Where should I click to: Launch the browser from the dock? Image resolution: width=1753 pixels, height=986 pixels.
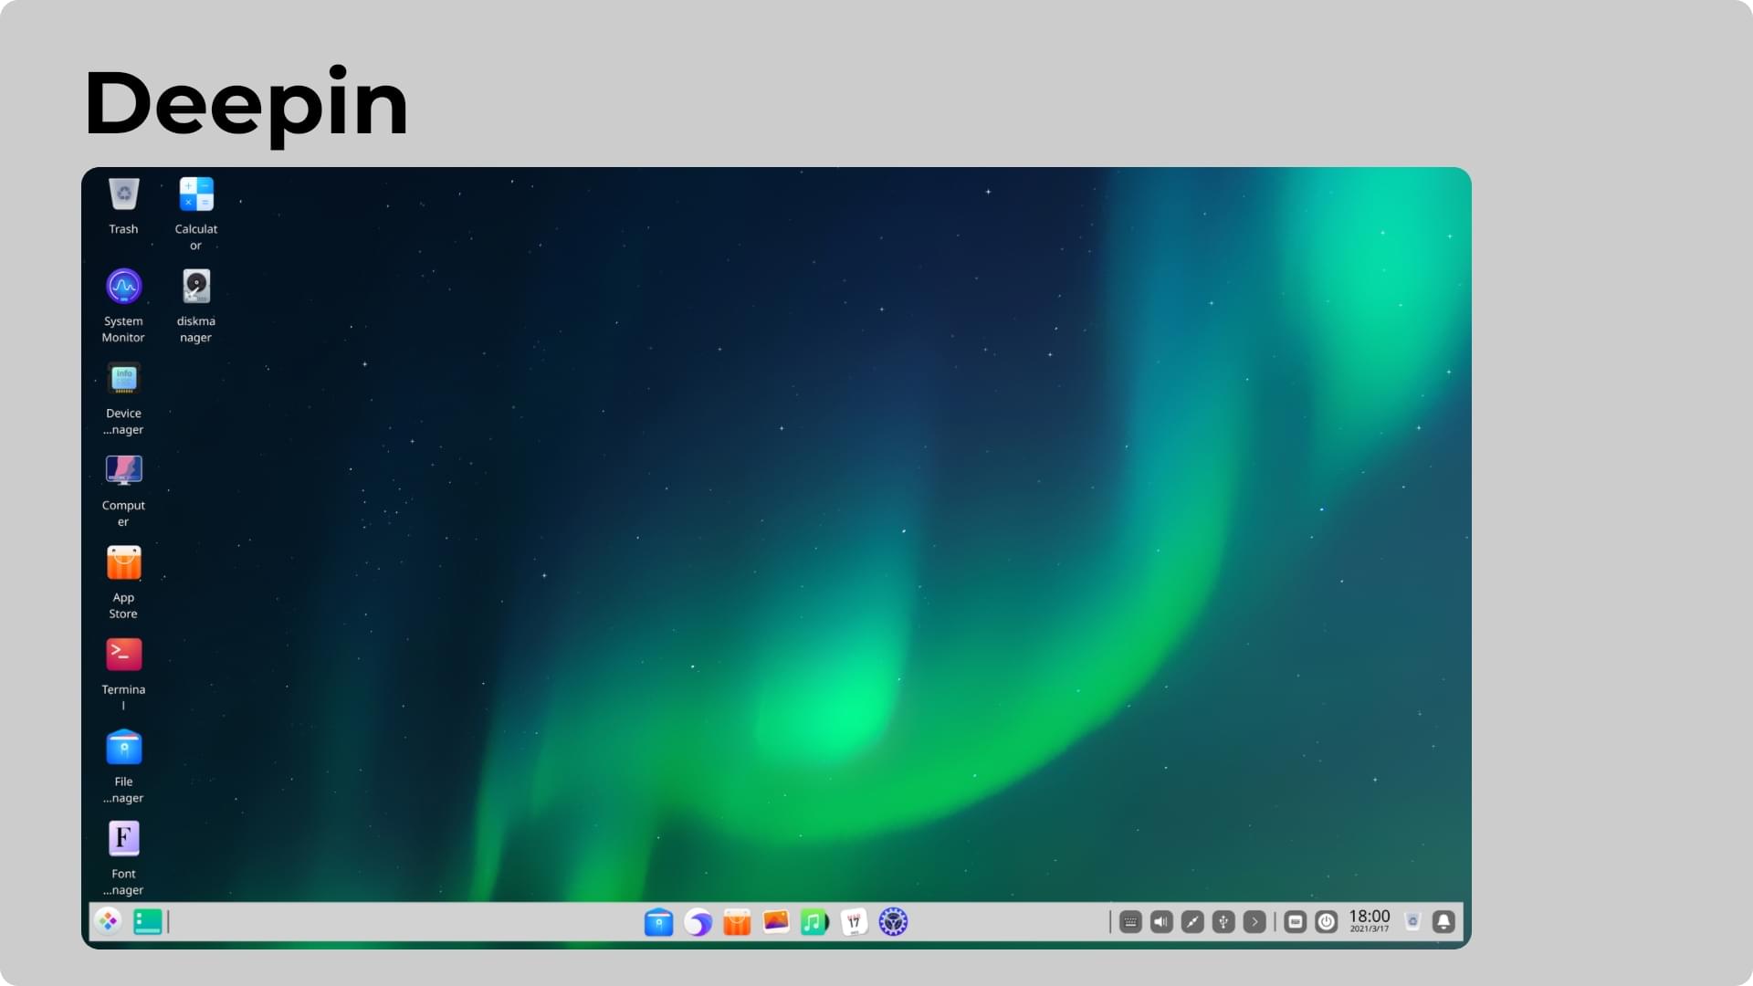pos(698,922)
